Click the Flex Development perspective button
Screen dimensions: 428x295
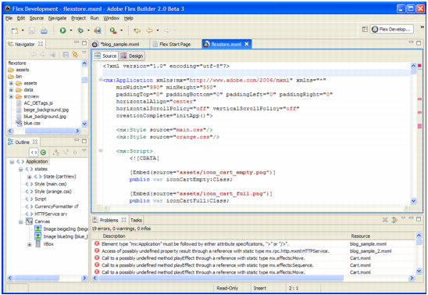tap(392, 29)
